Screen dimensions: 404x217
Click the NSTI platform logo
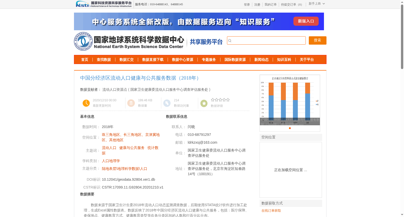104,4
